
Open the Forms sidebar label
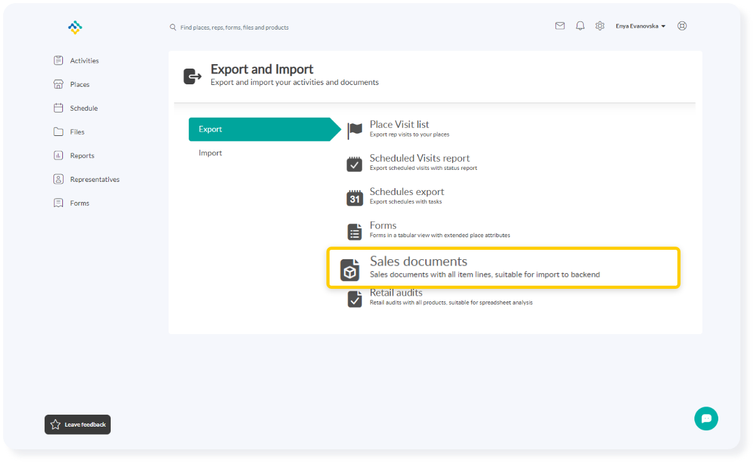tap(80, 203)
